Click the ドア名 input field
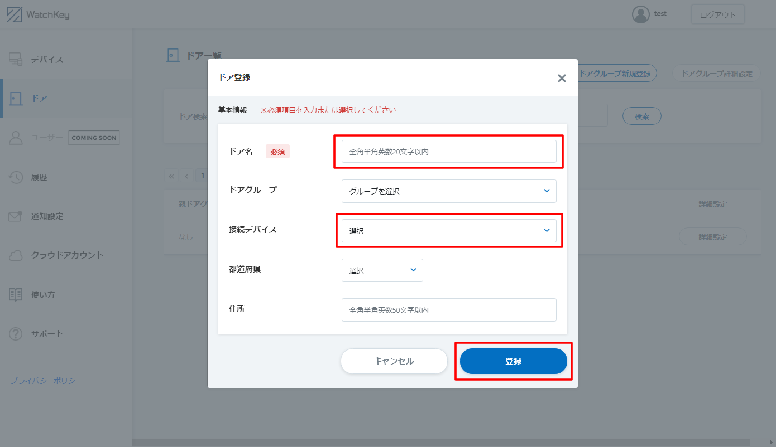The height and width of the screenshot is (447, 776). 449,152
